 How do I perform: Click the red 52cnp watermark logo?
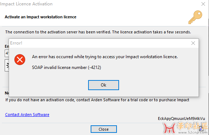169,128
